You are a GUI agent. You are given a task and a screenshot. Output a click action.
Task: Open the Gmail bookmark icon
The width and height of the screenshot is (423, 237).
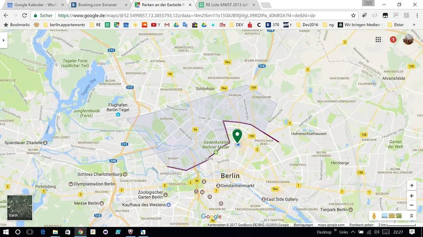[167, 25]
